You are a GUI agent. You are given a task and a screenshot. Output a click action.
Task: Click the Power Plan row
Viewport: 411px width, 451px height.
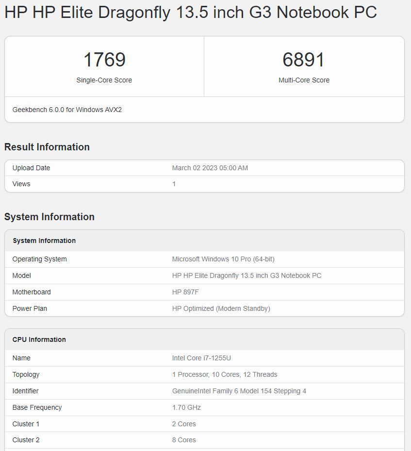30,308
